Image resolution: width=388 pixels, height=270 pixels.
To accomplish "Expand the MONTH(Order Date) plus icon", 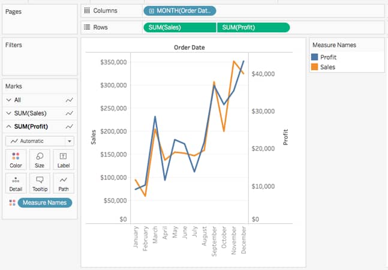I will (x=152, y=11).
